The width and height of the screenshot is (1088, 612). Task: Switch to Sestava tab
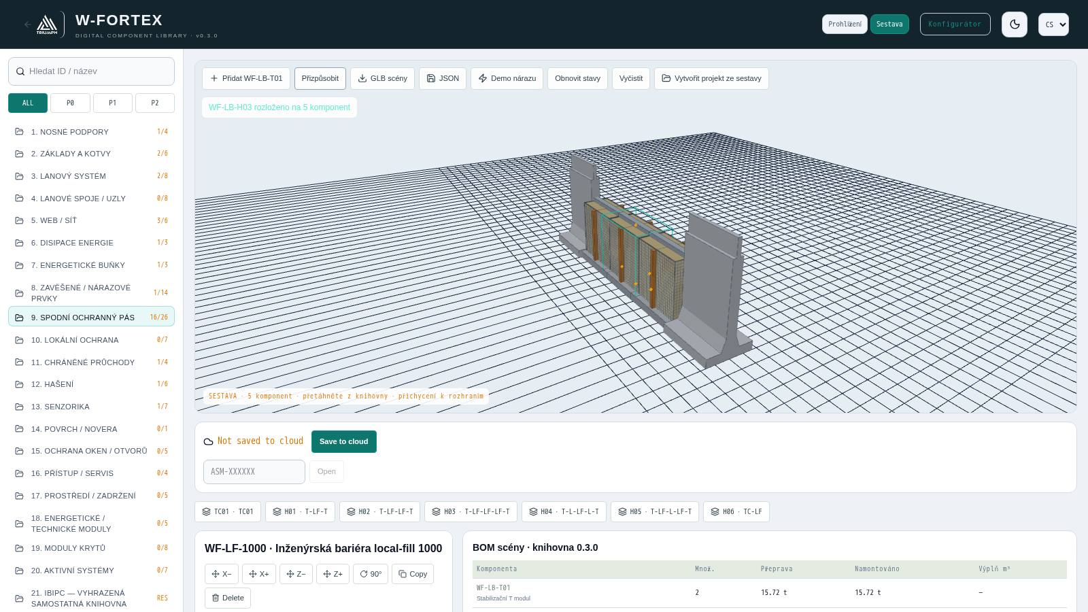tap(889, 24)
